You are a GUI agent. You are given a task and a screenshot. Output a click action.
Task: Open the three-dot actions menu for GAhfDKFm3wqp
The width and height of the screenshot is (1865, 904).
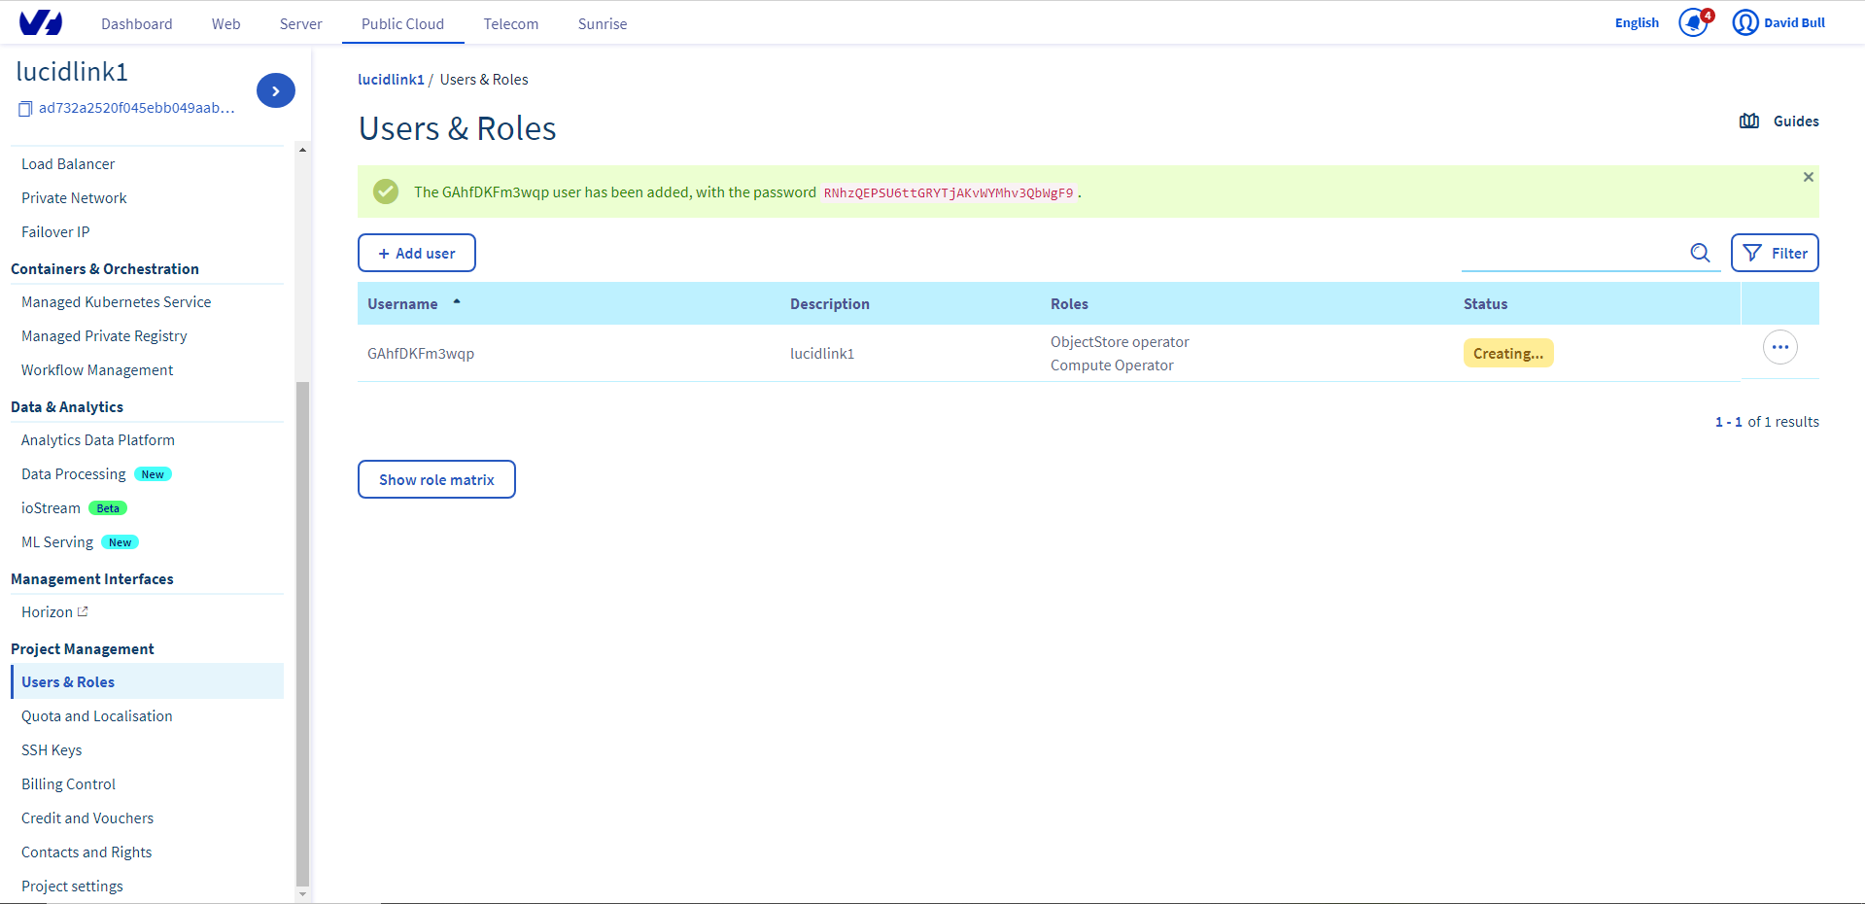[x=1779, y=347]
